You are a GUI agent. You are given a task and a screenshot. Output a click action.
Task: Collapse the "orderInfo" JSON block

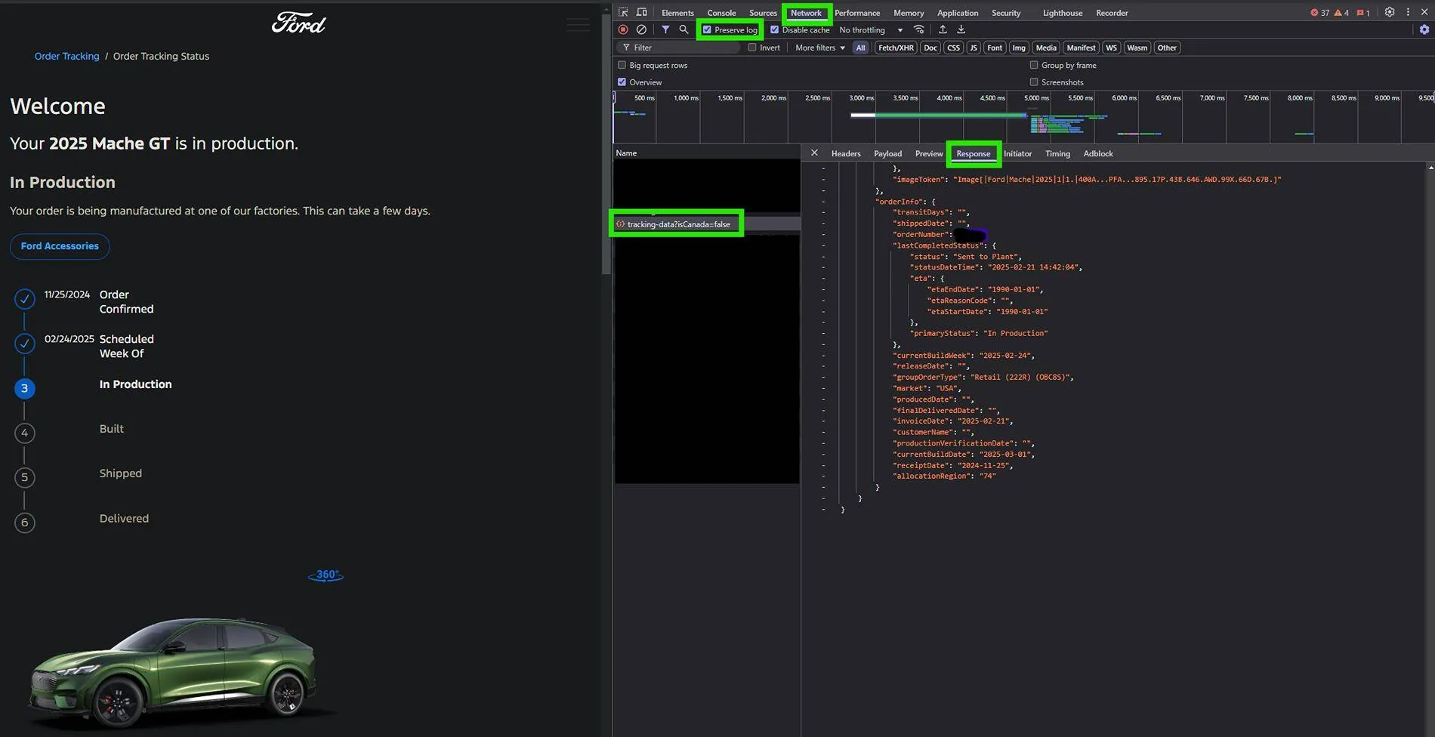pyautogui.click(x=822, y=202)
